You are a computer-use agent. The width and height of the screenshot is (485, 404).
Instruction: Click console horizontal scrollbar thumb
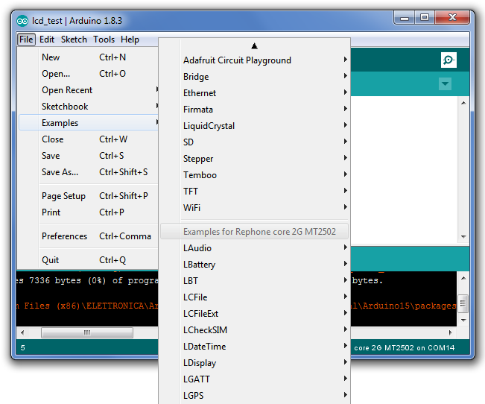[87, 332]
